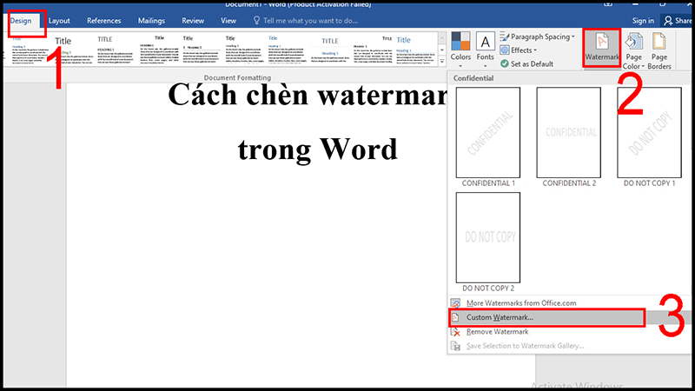Select Custom Watermark menu entry
This screenshot has height=391, width=695.
[500, 317]
